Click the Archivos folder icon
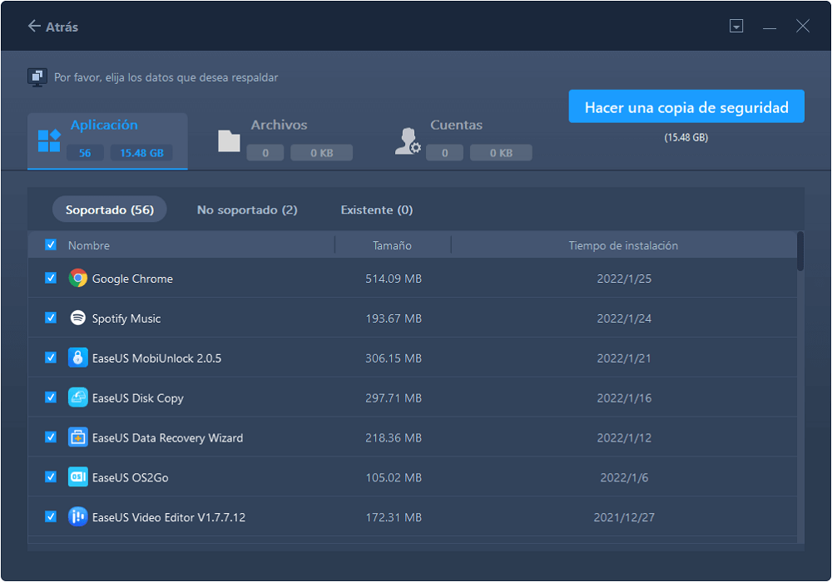832x582 pixels. tap(229, 141)
